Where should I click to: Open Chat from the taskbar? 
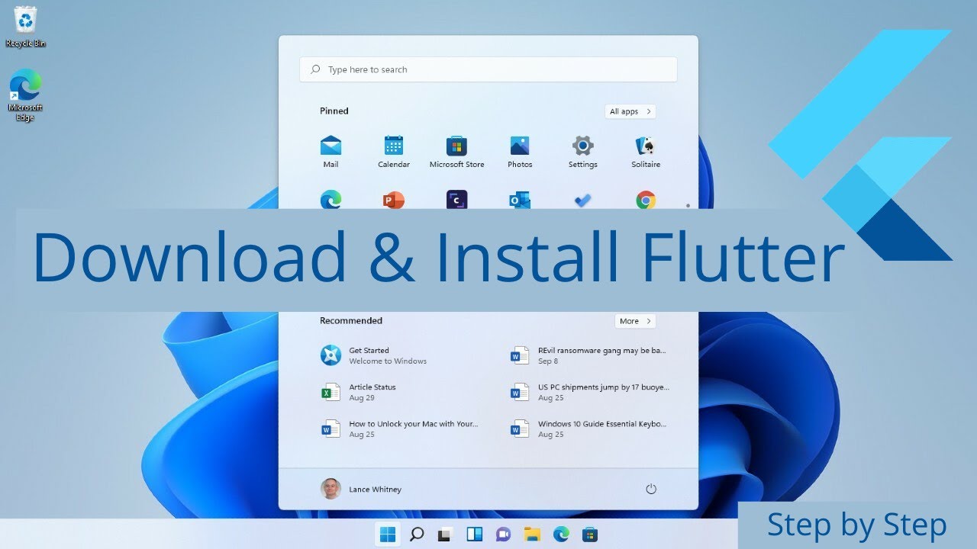tap(503, 534)
